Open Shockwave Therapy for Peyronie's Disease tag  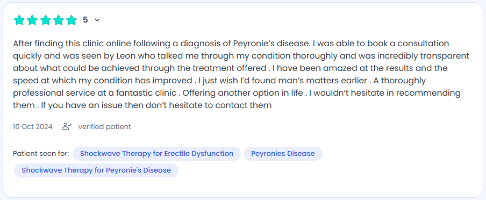pos(96,170)
